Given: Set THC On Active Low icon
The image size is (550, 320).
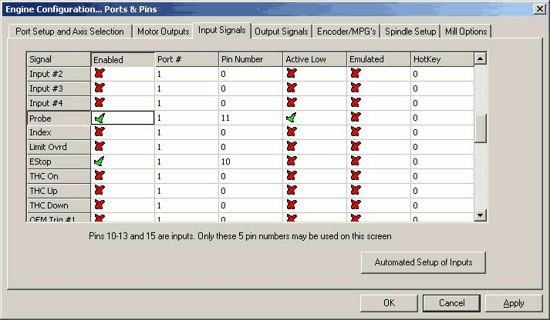Looking at the screenshot, I should click(291, 176).
